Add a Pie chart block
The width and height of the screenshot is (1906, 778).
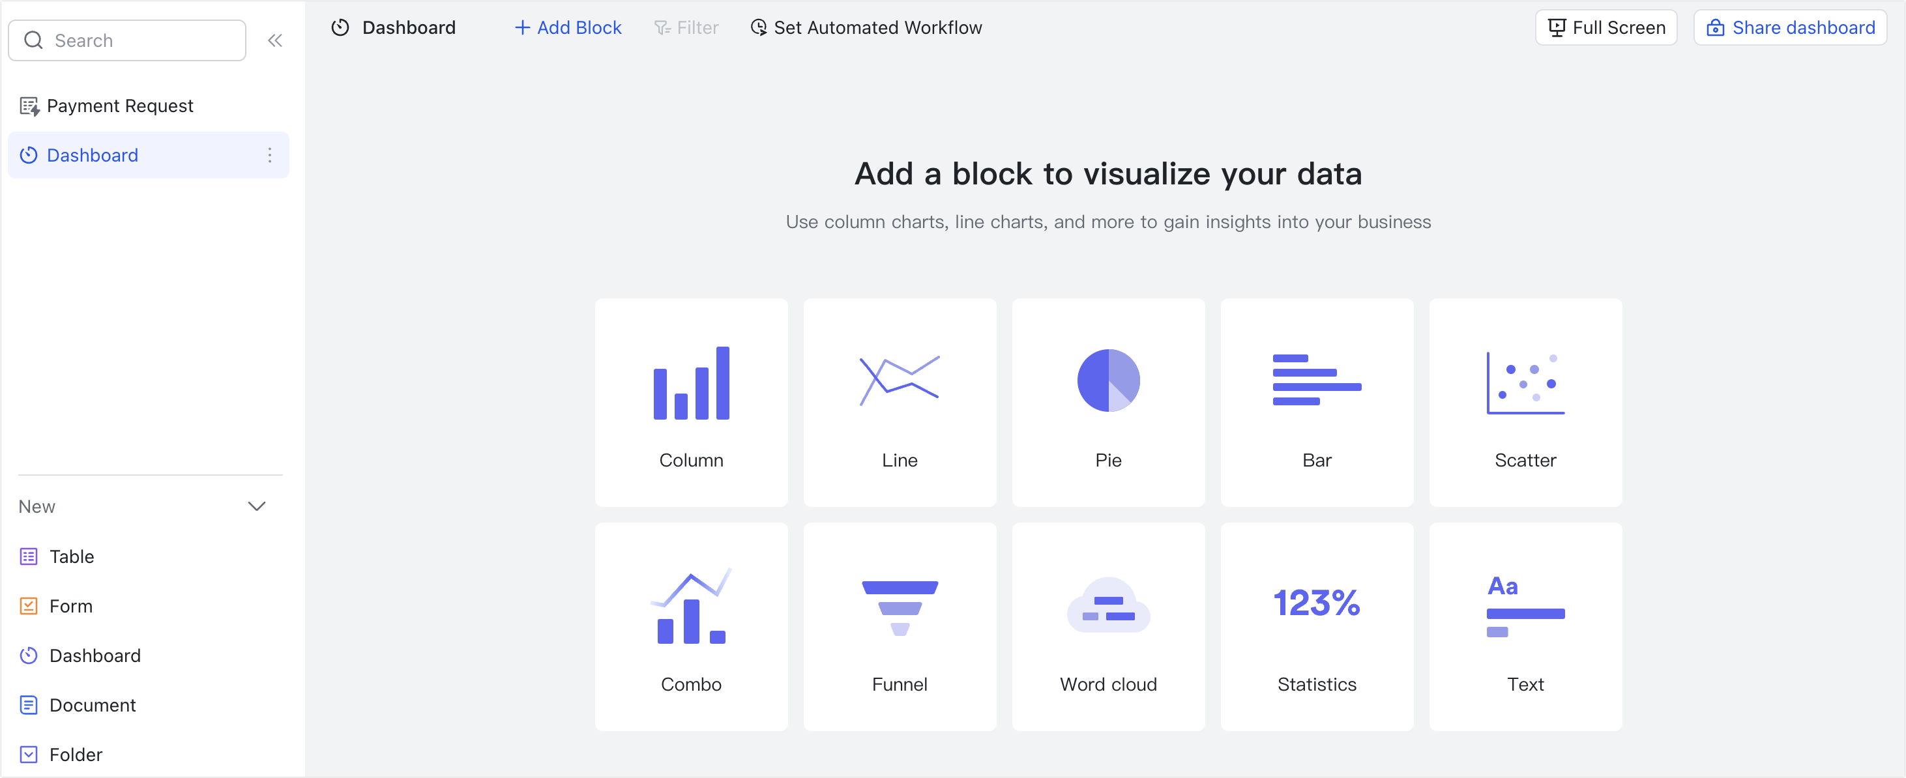pyautogui.click(x=1108, y=403)
